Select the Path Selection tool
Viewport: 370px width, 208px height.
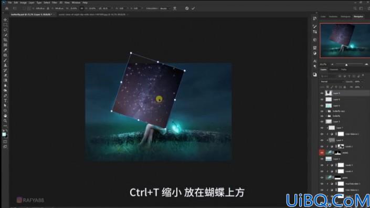(5, 106)
